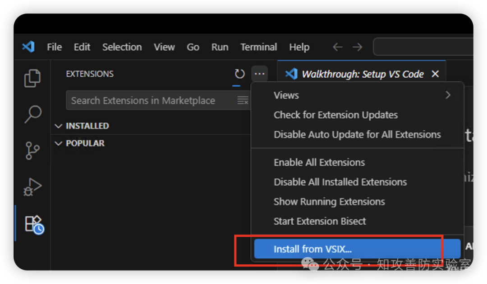Clear the extensions search results icon
The height and width of the screenshot is (284, 487).
click(x=243, y=100)
